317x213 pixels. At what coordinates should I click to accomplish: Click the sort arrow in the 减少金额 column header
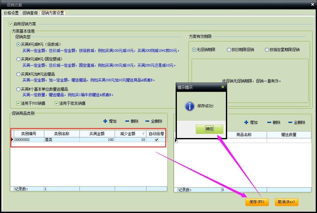(x=143, y=134)
